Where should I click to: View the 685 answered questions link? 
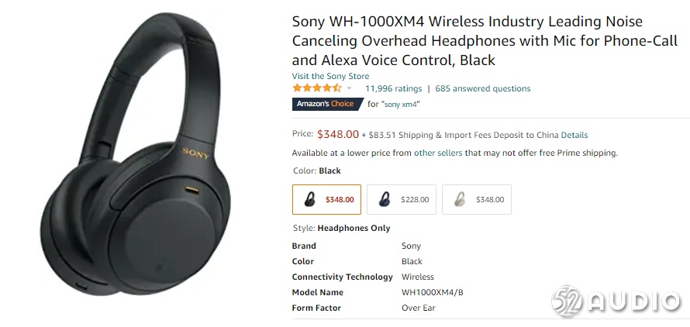(483, 88)
